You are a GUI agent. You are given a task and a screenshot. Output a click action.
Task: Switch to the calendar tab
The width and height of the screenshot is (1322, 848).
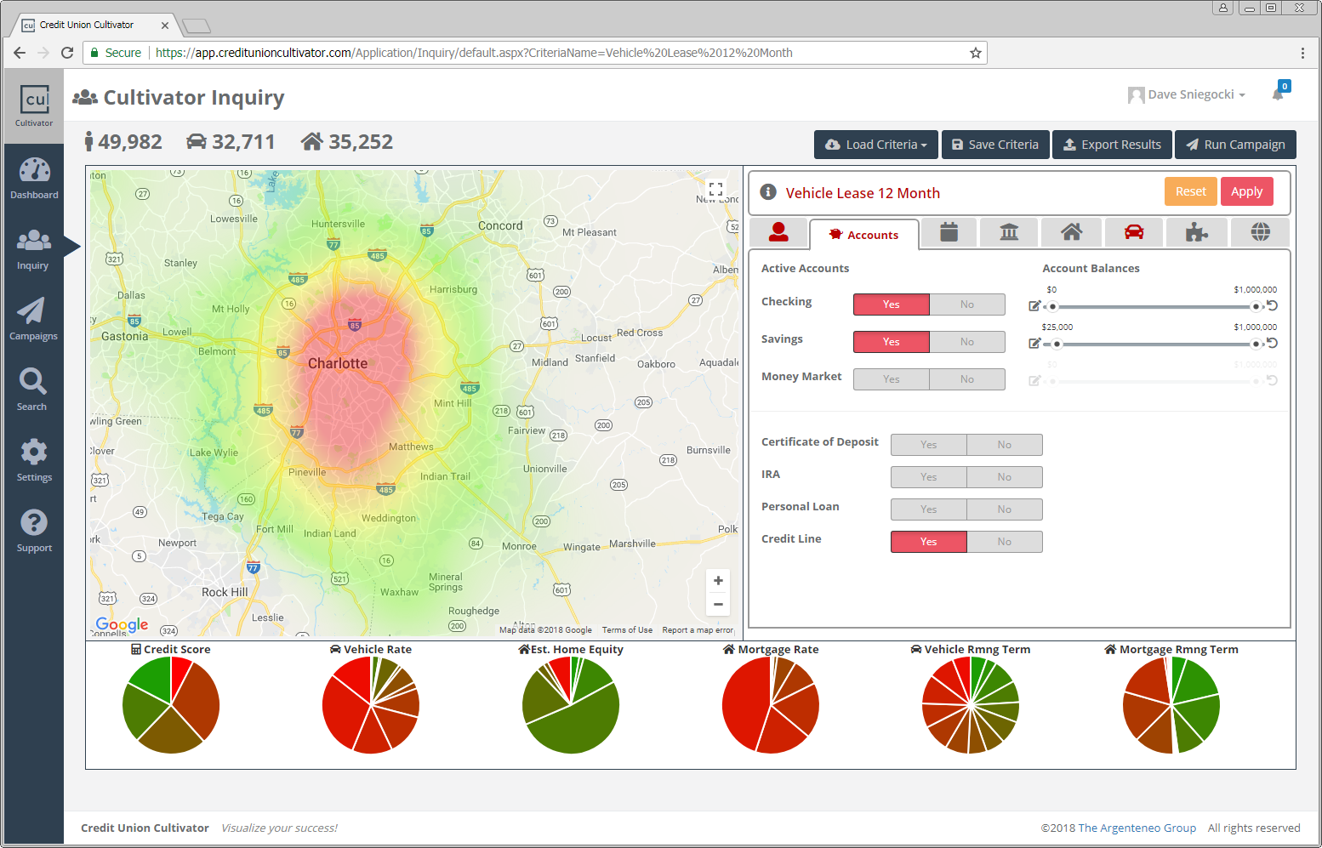coord(949,231)
